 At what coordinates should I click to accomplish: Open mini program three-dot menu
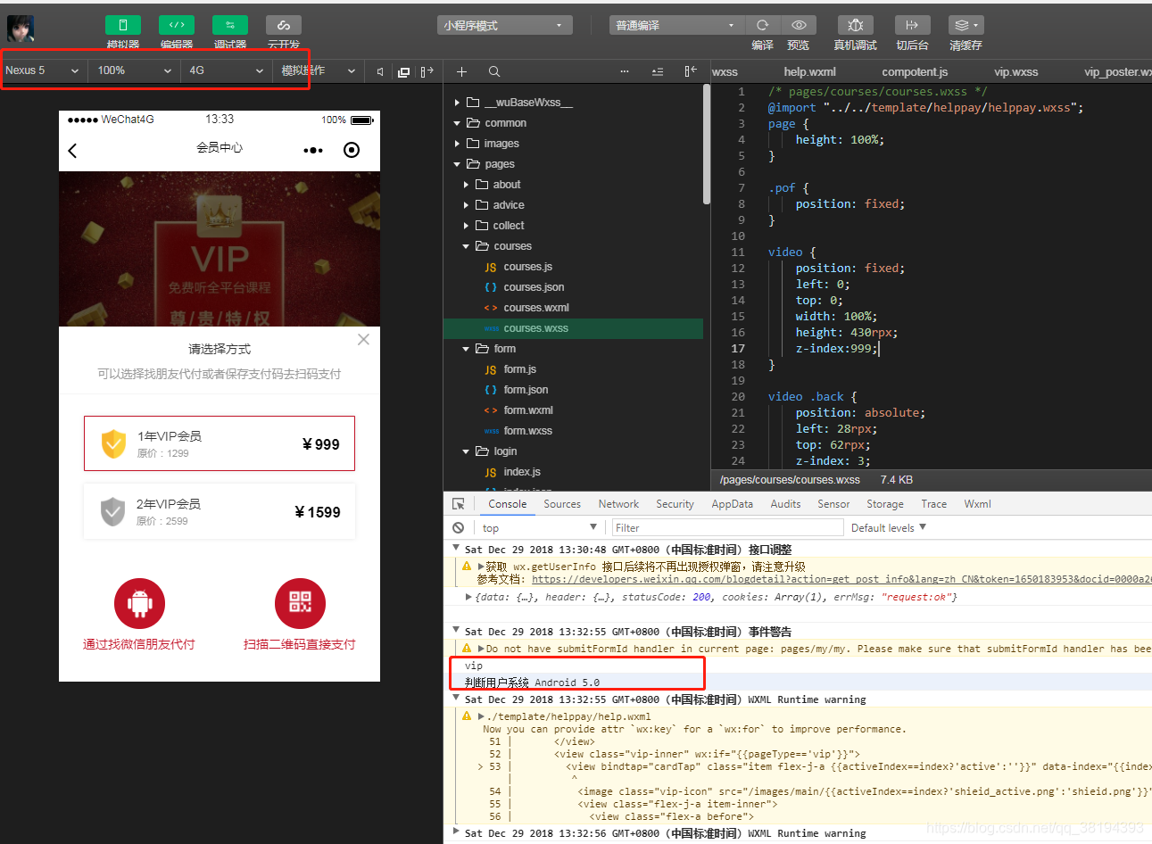(313, 151)
